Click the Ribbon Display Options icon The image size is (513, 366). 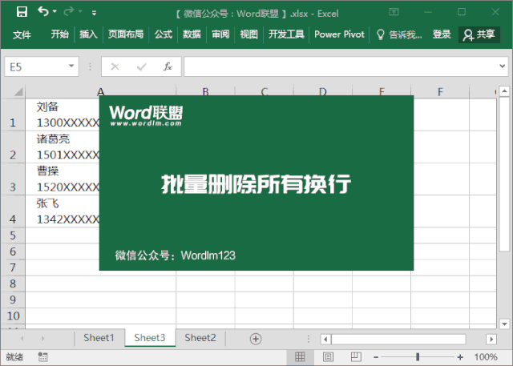[394, 12]
